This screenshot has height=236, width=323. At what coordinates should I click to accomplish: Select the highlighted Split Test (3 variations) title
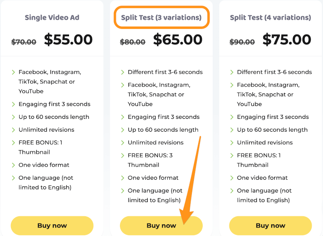click(x=161, y=17)
